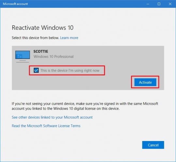This screenshot has height=162, width=176.
Task: Minimize the Microsoft account window
Action: (x=148, y=4)
